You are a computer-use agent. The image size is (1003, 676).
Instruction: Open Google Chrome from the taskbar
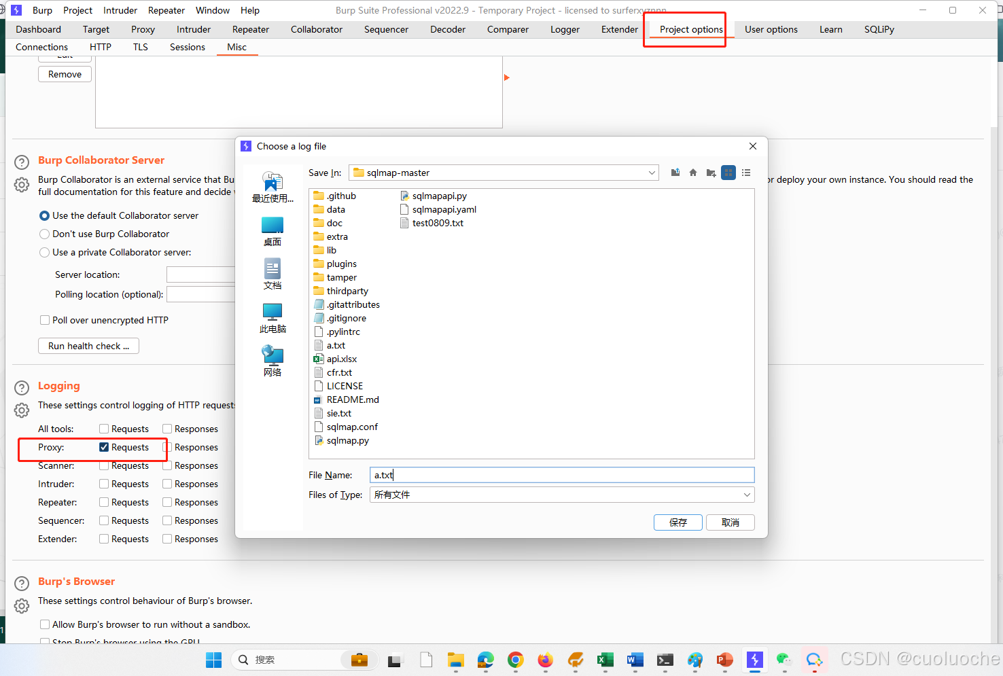(x=515, y=660)
